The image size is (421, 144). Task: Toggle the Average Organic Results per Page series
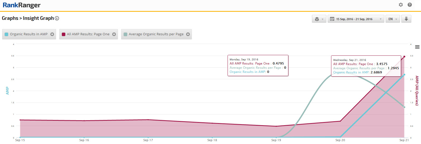[x=156, y=34]
